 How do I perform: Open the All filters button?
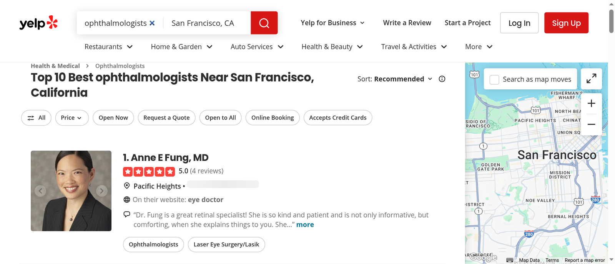pos(36,118)
